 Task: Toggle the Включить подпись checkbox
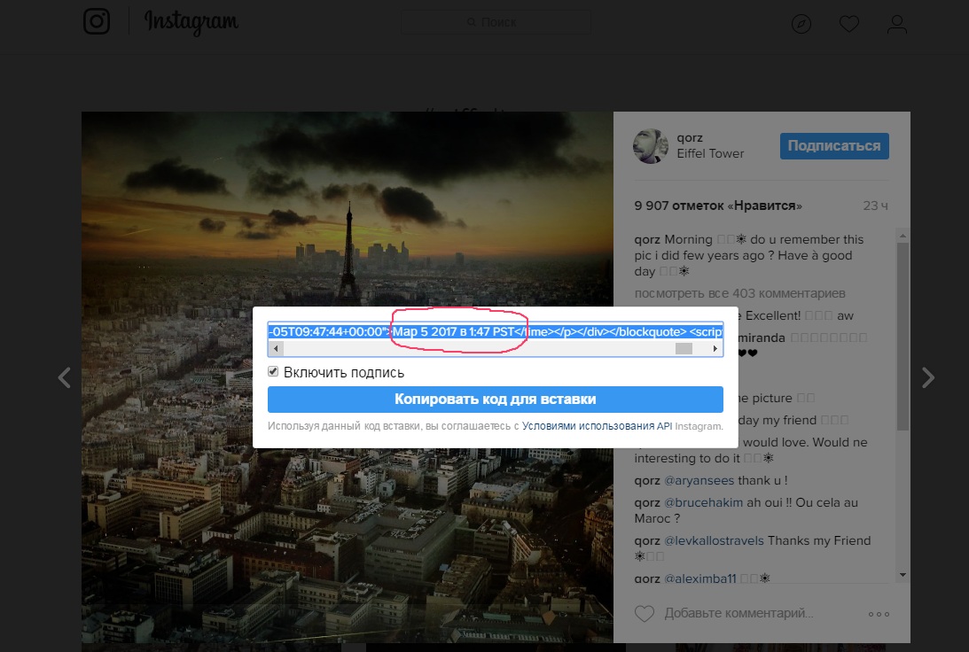(273, 372)
